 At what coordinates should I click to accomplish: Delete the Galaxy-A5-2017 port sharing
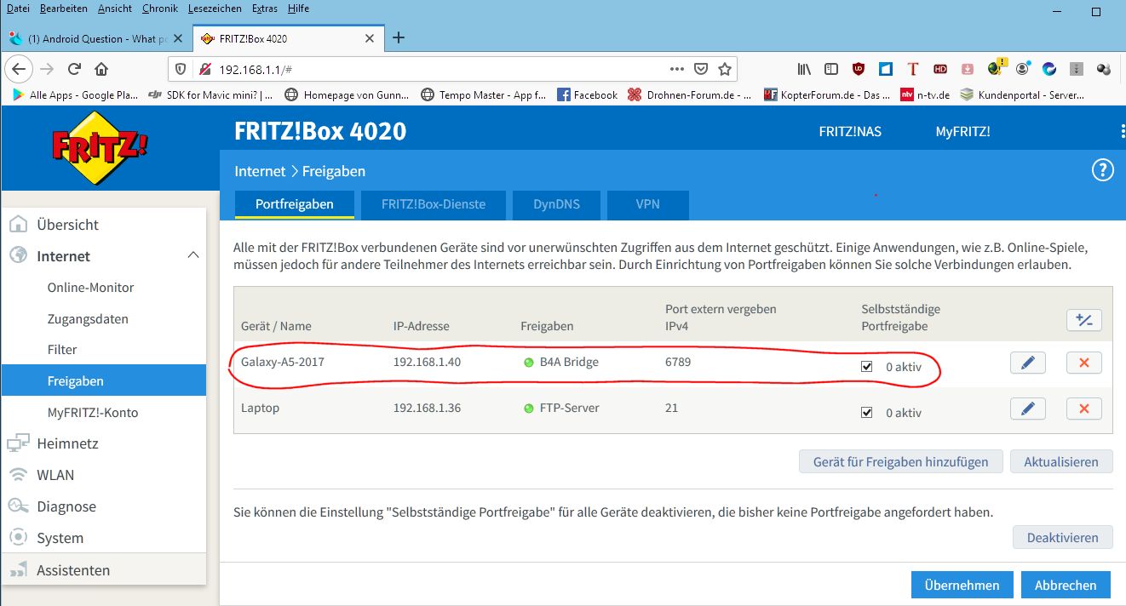pyautogui.click(x=1084, y=363)
